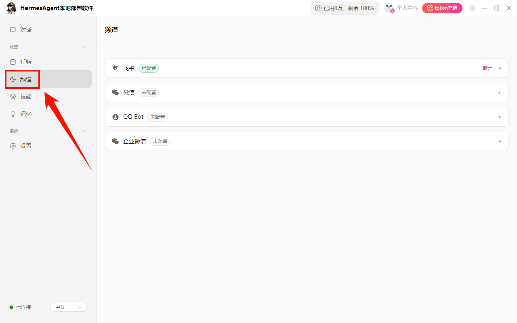This screenshot has width=517, height=323.
Task: Close the HermesAgent window
Action: coord(509,8)
